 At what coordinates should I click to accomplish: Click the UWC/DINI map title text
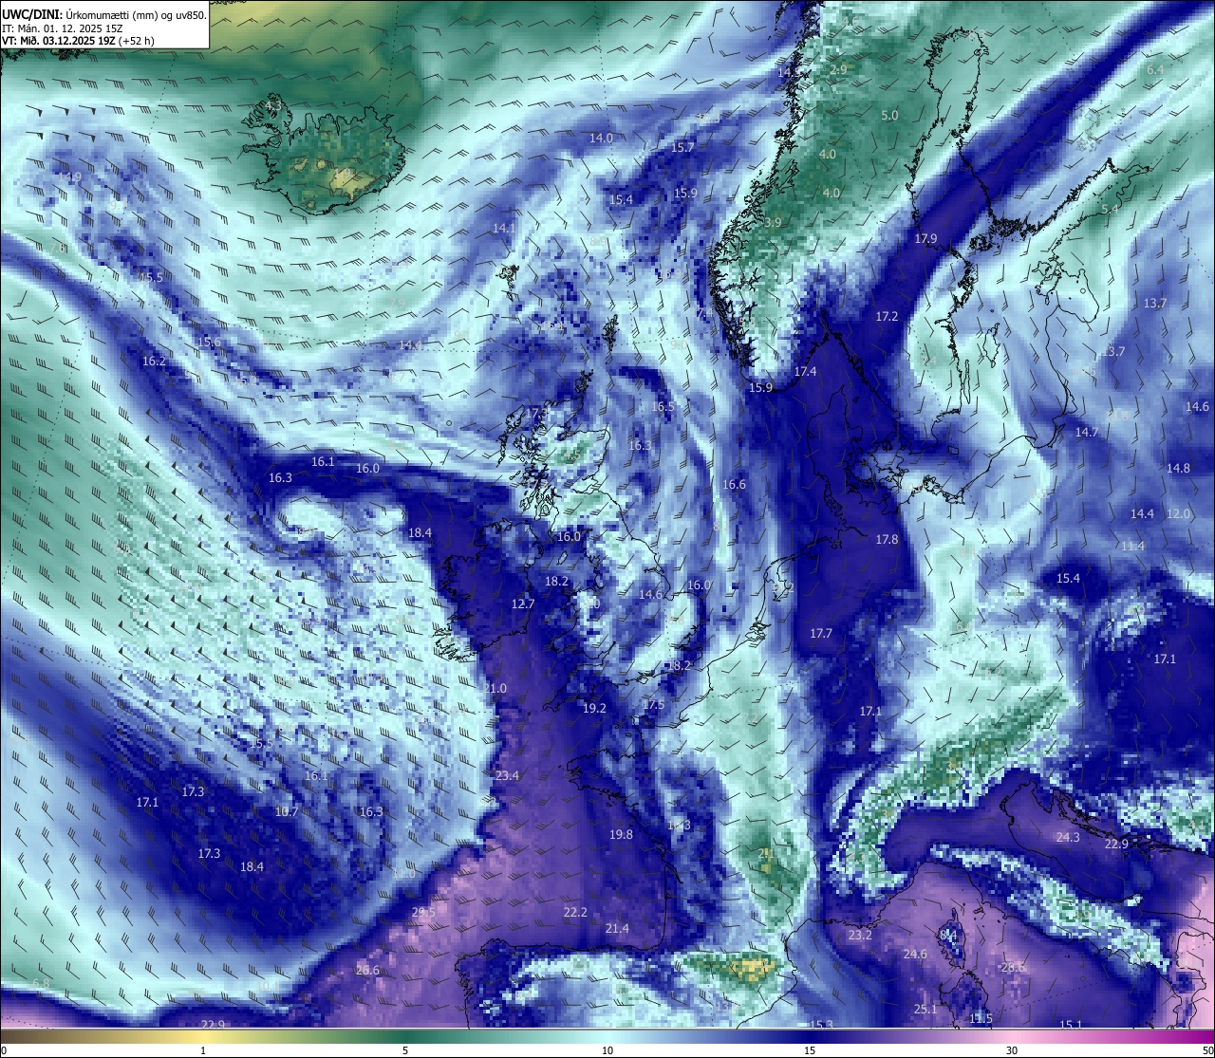point(103,14)
